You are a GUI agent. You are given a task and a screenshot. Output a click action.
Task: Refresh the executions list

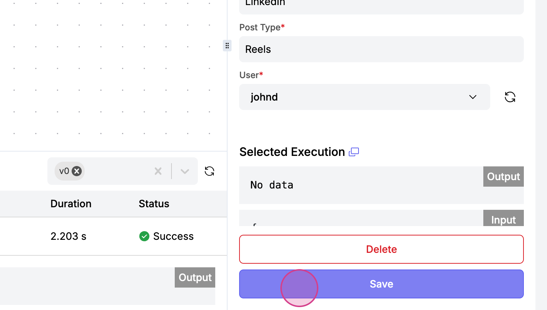(209, 171)
